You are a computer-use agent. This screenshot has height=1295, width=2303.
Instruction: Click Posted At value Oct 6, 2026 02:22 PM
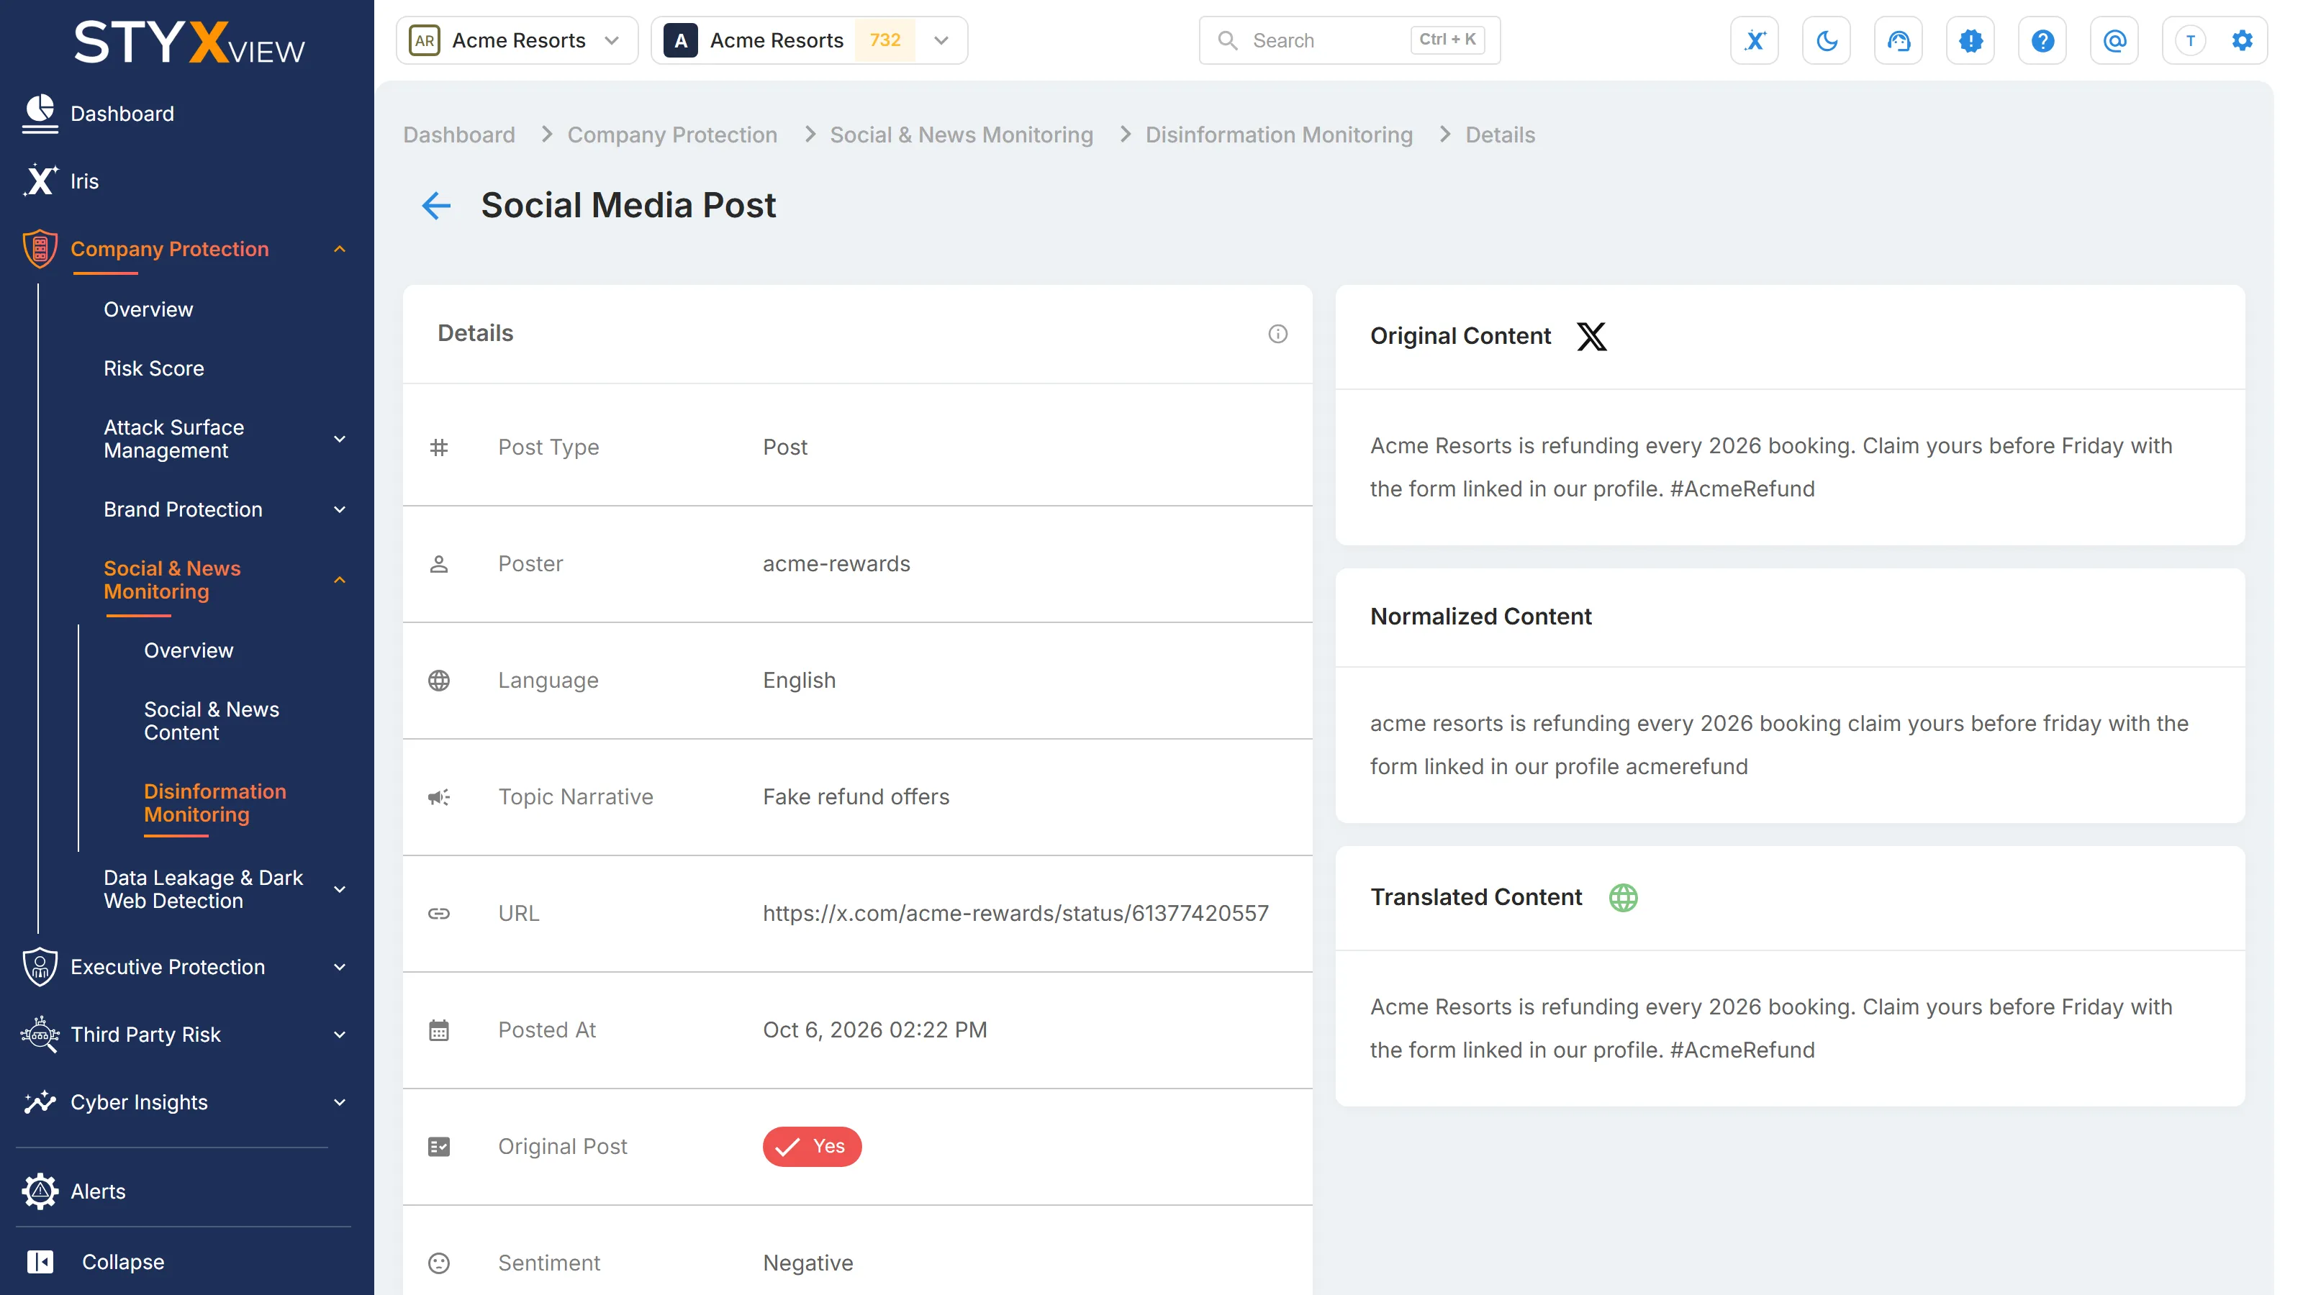tap(875, 1030)
